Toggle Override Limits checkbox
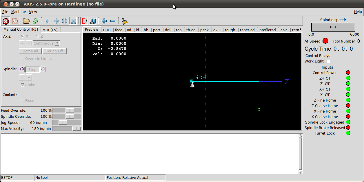The image size is (364, 182). tap(23, 58)
